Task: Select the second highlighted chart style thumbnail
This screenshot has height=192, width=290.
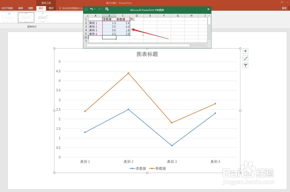Action: pyautogui.click(x=26, y=18)
